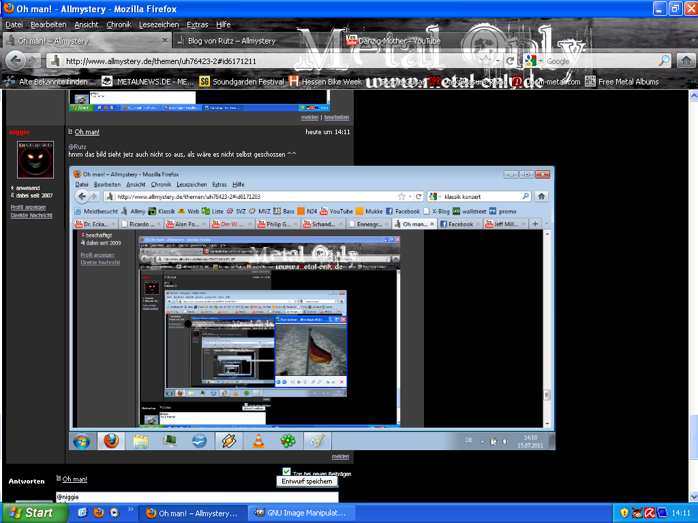Click the scrollbar down arrow

pos(693,496)
